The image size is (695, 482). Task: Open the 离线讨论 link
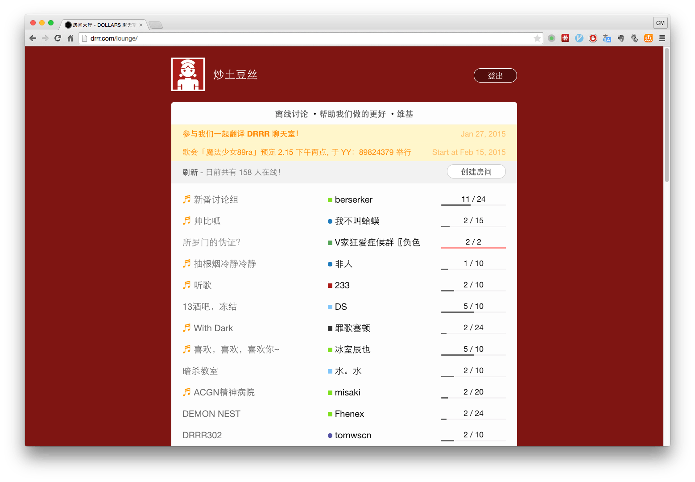pos(291,114)
